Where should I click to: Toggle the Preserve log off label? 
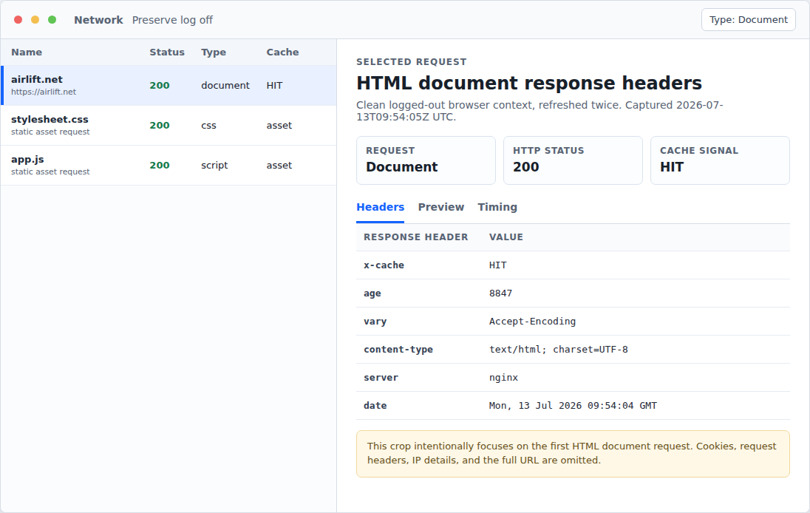(x=172, y=20)
